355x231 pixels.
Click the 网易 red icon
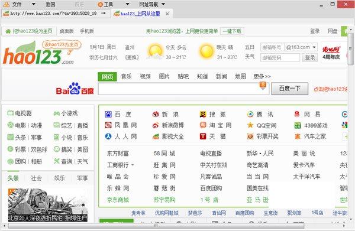[297, 114]
